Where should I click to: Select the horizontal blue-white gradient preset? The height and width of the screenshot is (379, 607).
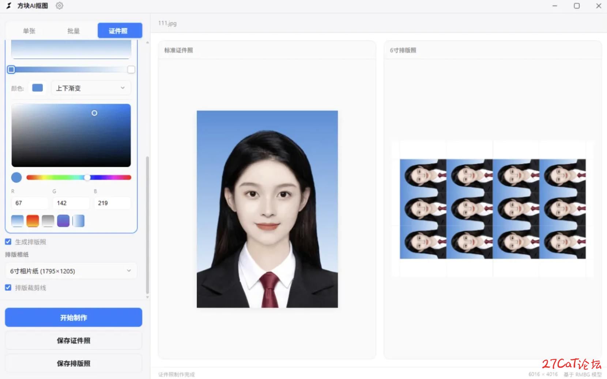pyautogui.click(x=78, y=221)
